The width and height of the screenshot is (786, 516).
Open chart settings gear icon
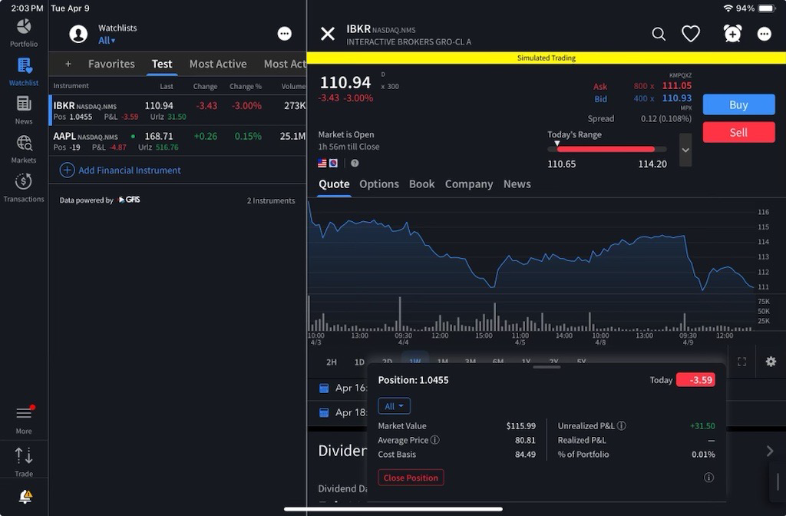click(x=771, y=362)
